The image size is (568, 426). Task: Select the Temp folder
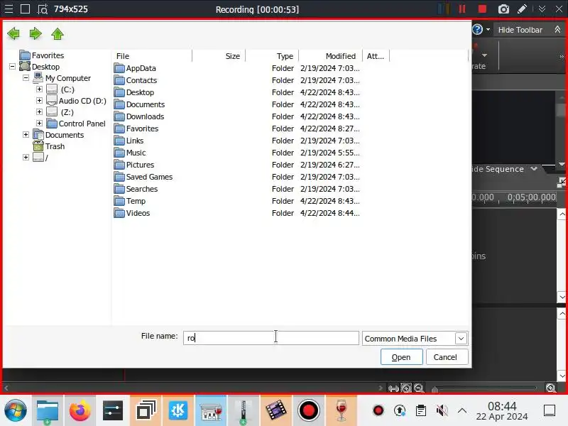tap(136, 201)
